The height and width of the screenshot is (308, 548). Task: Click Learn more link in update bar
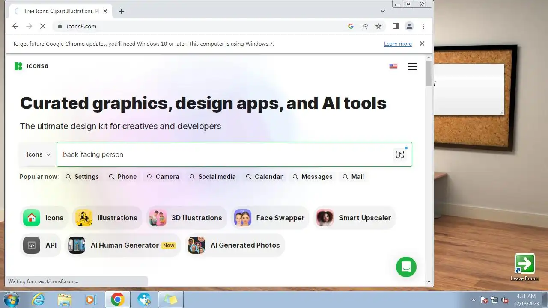[398, 44]
